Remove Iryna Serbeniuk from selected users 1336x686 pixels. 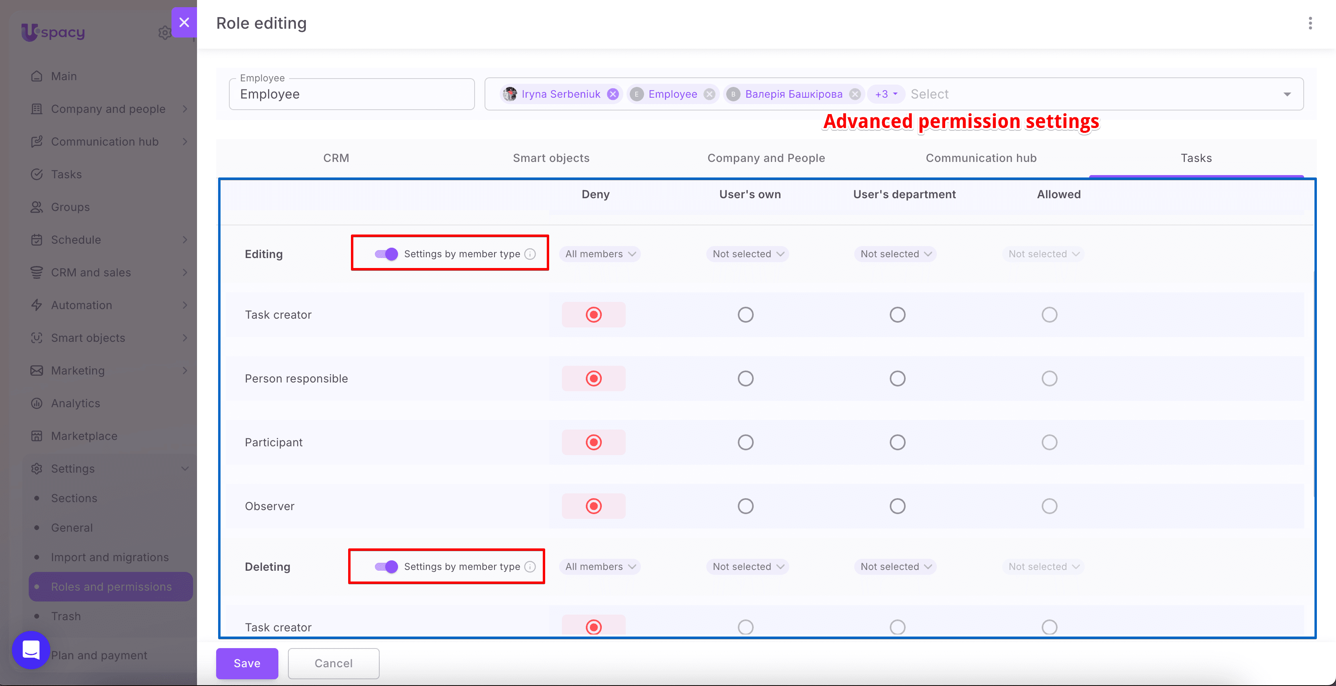[613, 94]
